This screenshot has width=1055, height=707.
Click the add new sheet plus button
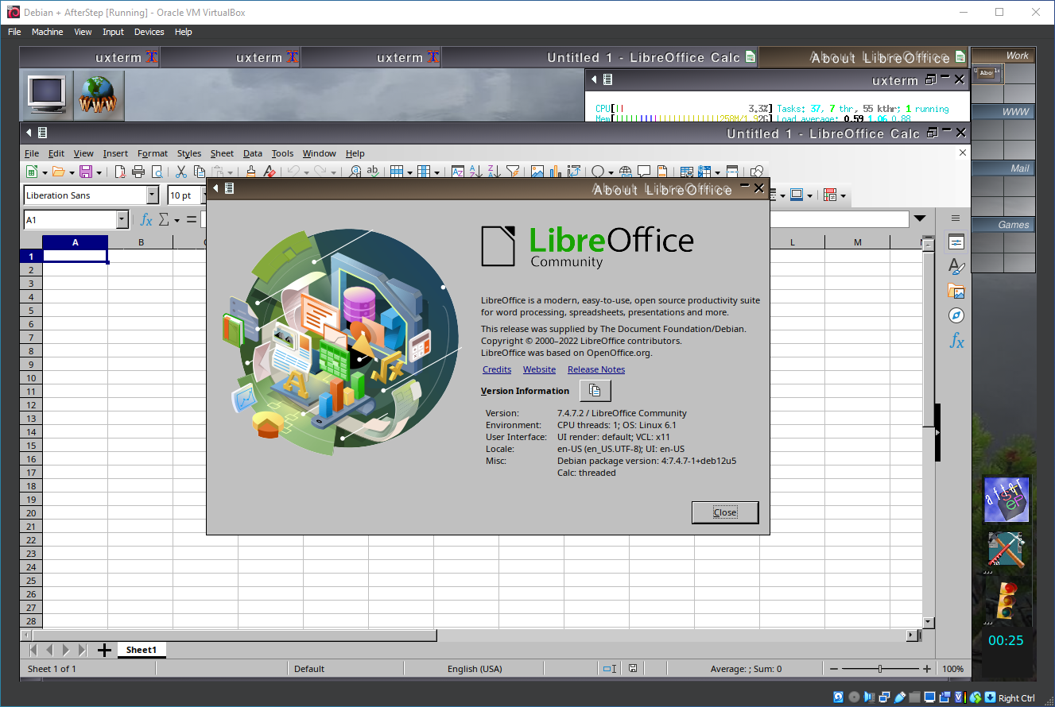pyautogui.click(x=104, y=650)
